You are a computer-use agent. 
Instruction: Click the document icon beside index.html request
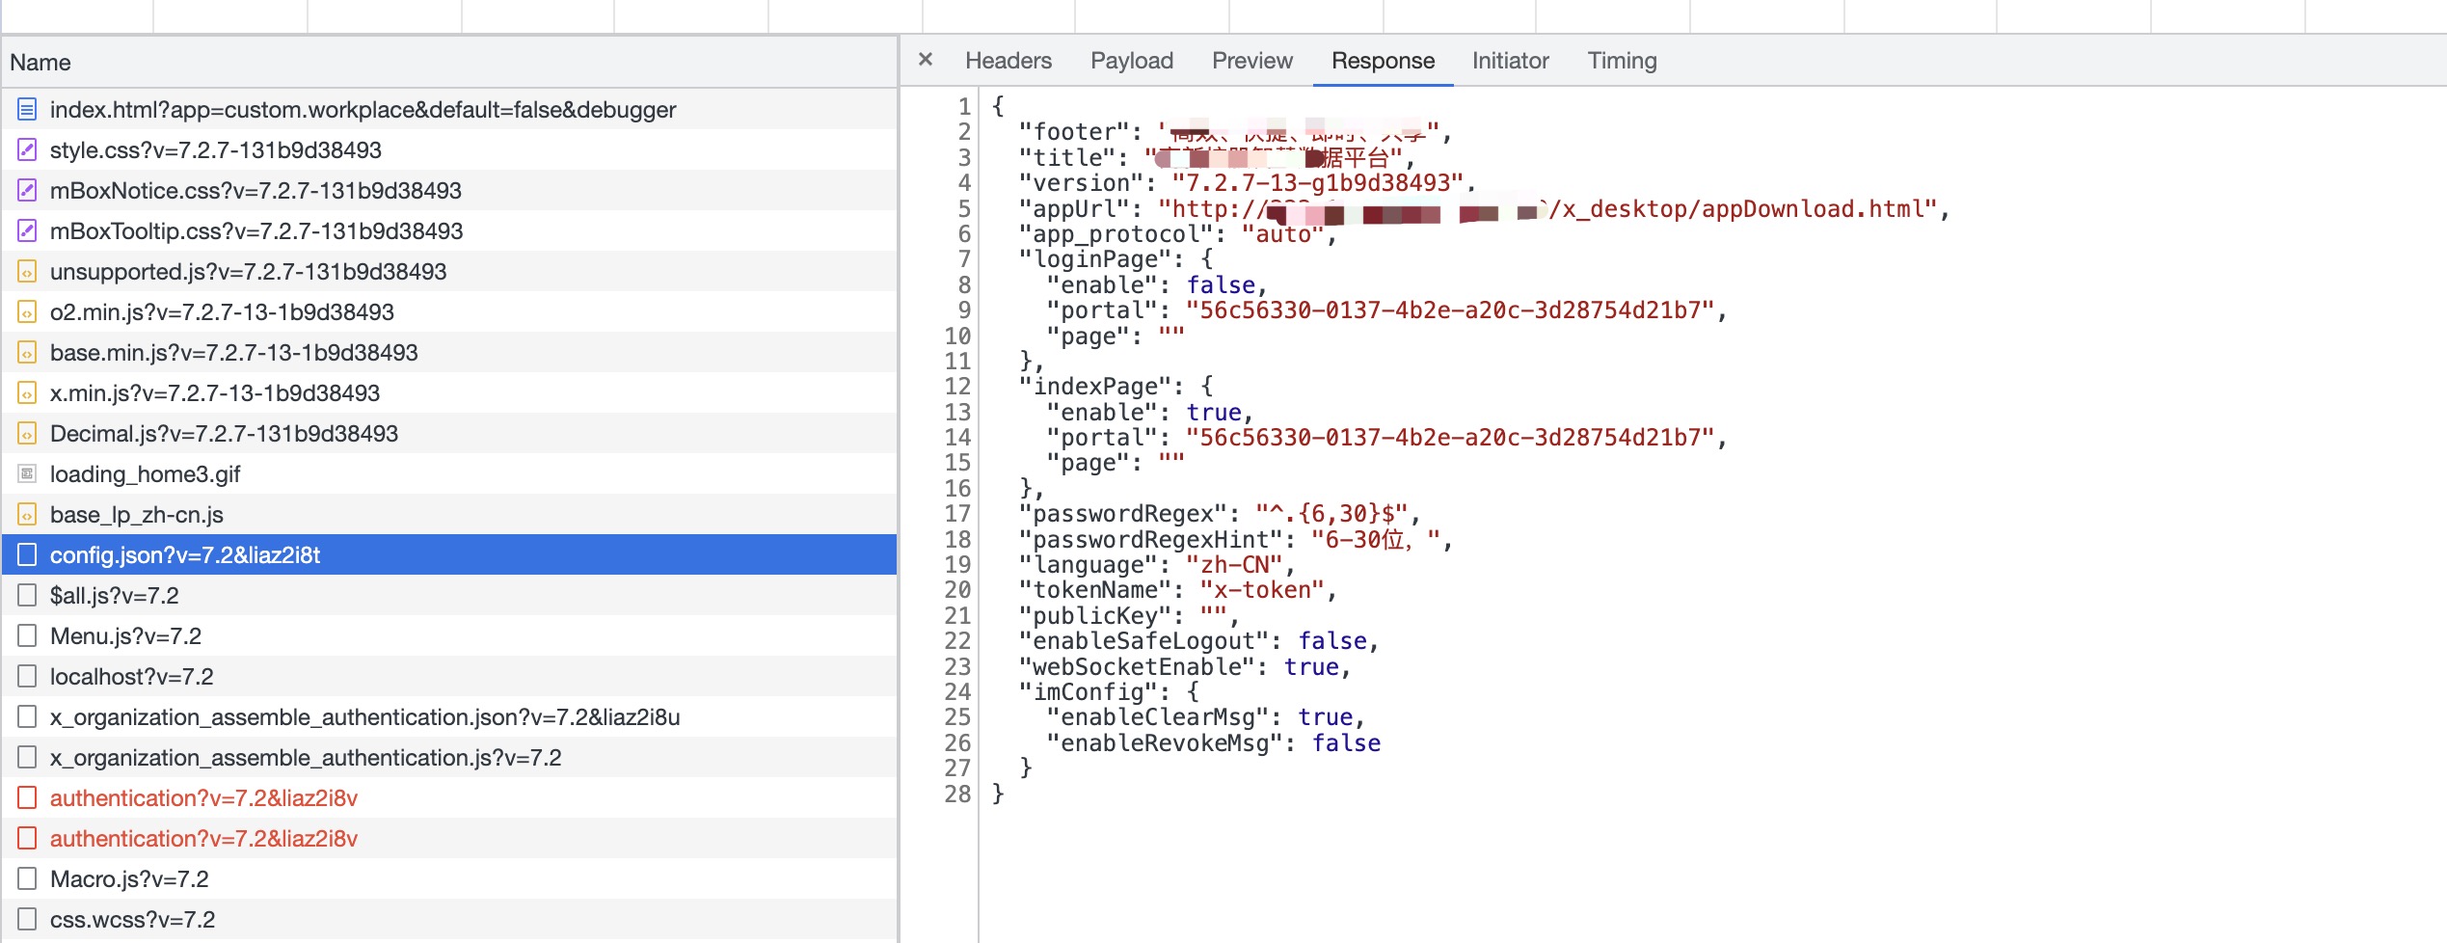pyautogui.click(x=27, y=110)
